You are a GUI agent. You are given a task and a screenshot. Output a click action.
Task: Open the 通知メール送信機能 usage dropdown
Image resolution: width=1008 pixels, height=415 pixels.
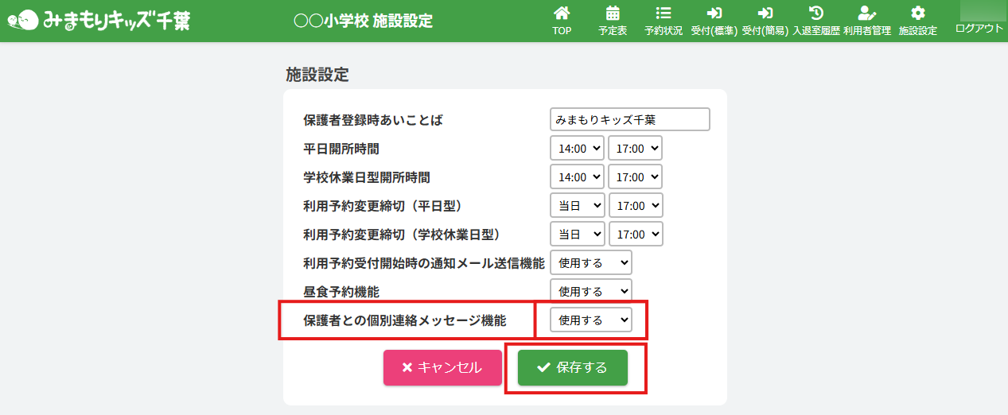click(590, 262)
